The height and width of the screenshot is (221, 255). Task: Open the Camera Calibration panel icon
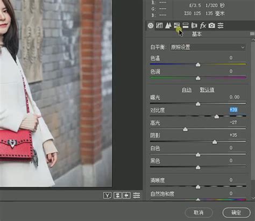(211, 25)
